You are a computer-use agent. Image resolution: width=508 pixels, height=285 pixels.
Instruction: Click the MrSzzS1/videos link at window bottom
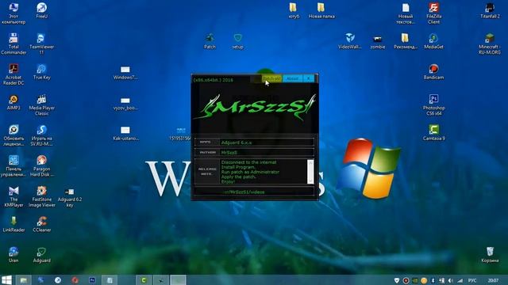click(x=244, y=192)
